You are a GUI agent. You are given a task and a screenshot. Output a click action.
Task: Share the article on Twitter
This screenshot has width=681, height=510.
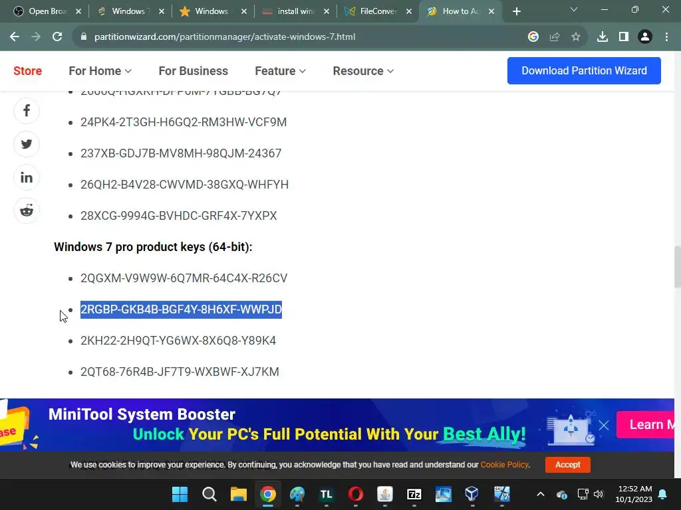(x=27, y=144)
